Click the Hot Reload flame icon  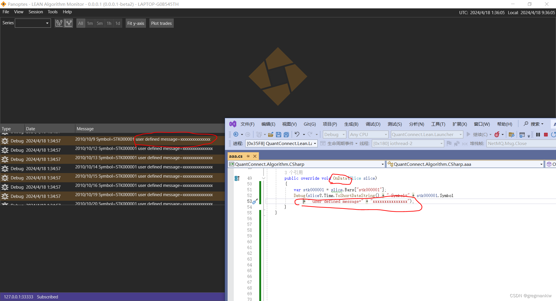tap(497, 134)
